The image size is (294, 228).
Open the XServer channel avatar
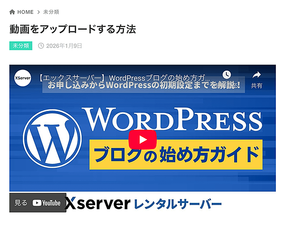[23, 78]
